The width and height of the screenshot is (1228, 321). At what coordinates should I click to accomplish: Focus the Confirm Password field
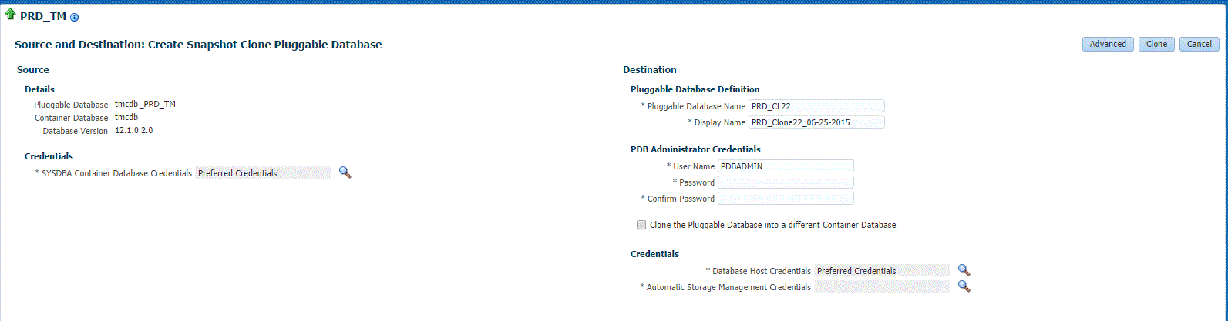(786, 199)
